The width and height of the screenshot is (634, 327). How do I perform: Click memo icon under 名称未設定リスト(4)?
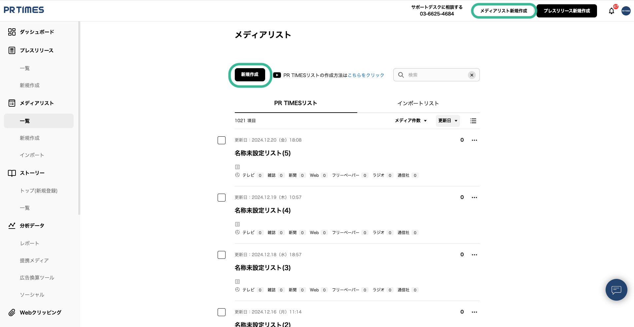coord(237,224)
